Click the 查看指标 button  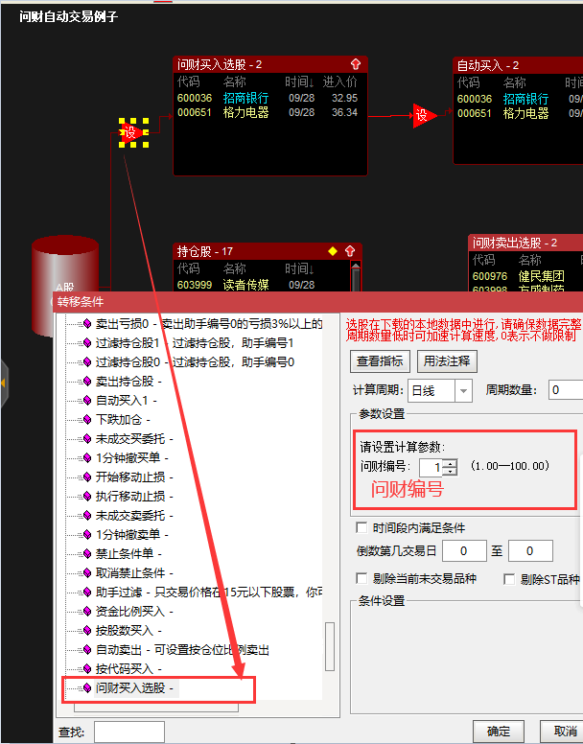click(x=382, y=361)
